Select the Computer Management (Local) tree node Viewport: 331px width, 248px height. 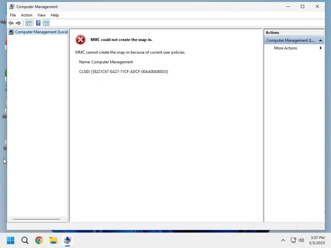point(38,32)
